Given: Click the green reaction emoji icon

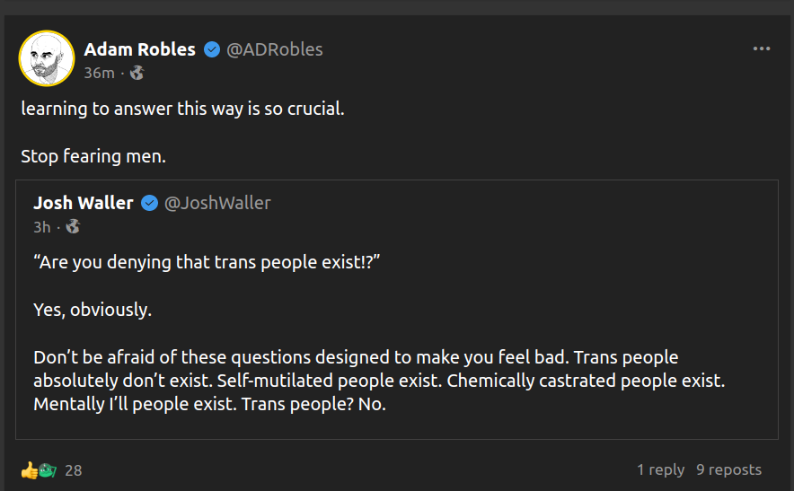Looking at the screenshot, I should pyautogui.click(x=48, y=469).
